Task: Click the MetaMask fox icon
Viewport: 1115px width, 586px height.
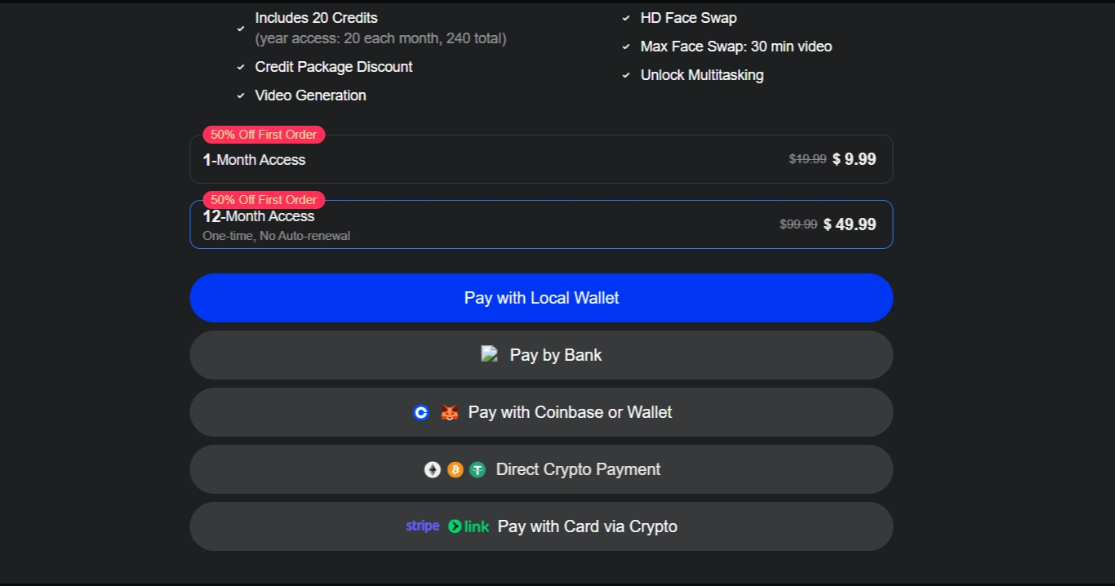Action: pyautogui.click(x=448, y=412)
